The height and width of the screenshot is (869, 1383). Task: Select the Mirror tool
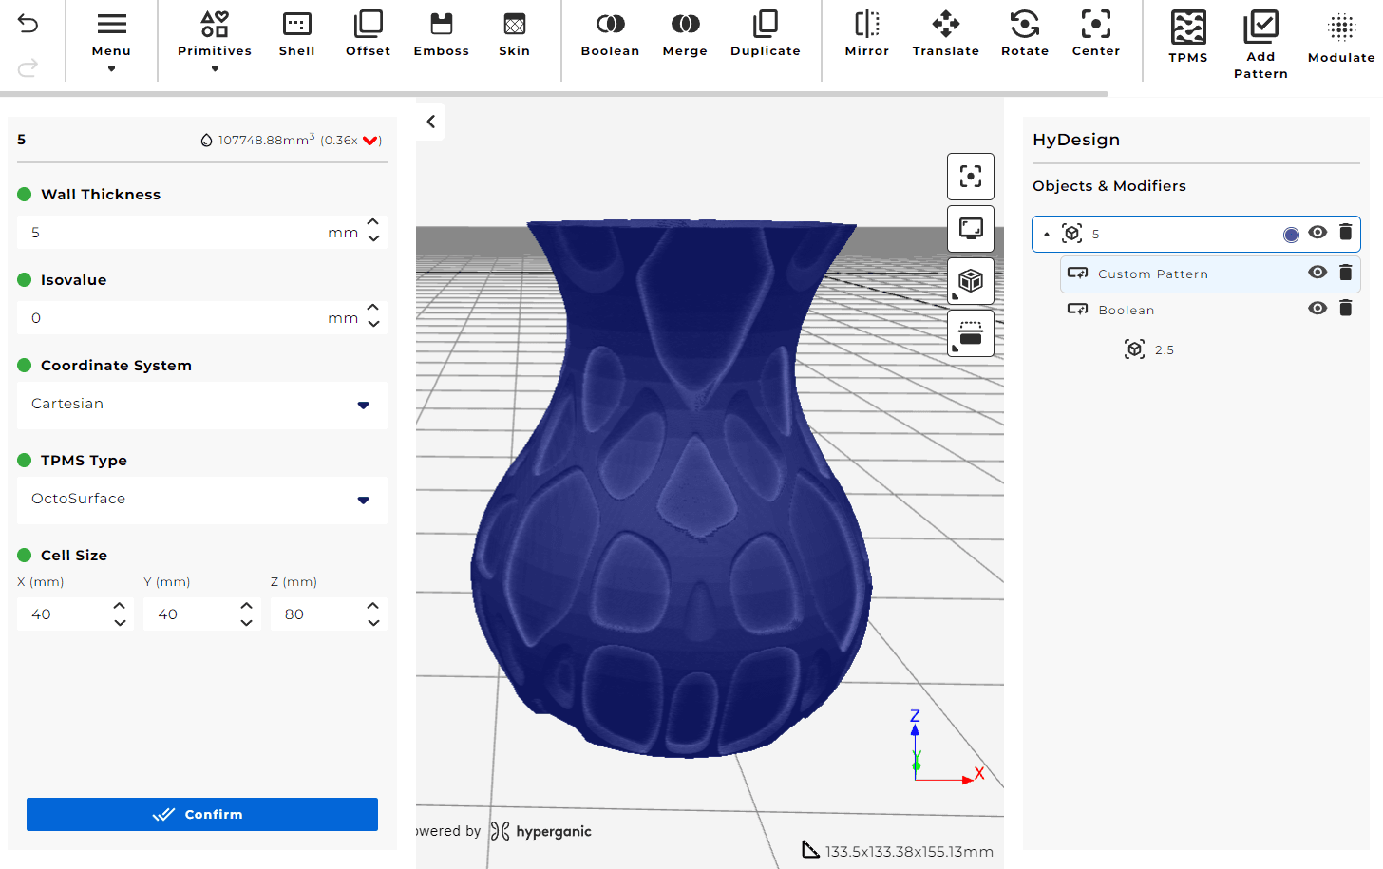click(x=867, y=35)
